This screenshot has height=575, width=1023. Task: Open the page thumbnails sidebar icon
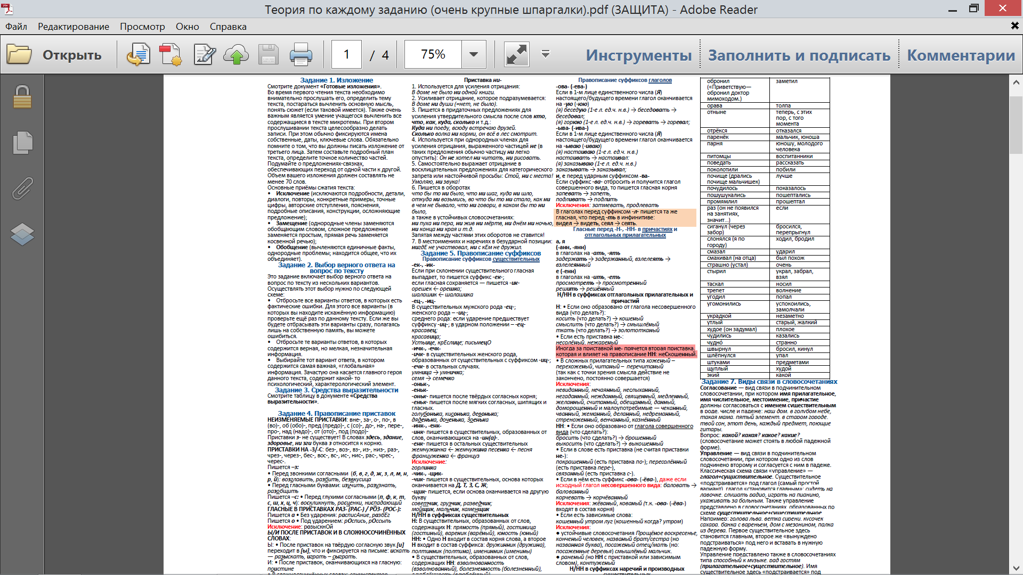click(x=22, y=142)
